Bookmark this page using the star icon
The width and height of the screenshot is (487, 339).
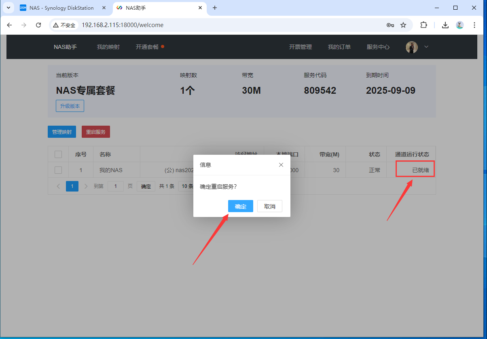403,25
